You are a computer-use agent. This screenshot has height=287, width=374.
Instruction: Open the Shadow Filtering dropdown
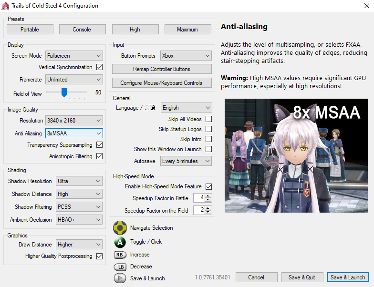point(79,207)
